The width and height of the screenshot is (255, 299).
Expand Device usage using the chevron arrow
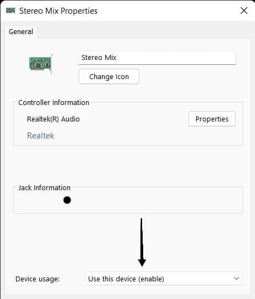236,279
